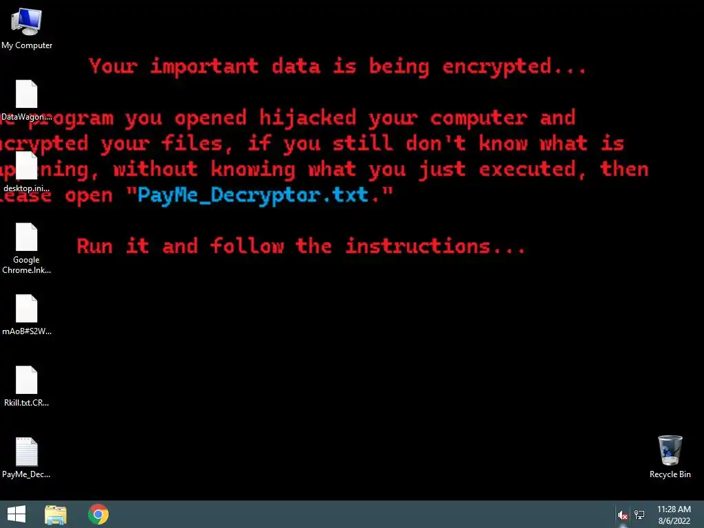The width and height of the screenshot is (704, 528).
Task: Click the empty taskbar area beside Chrome
Action: [x=359, y=514]
